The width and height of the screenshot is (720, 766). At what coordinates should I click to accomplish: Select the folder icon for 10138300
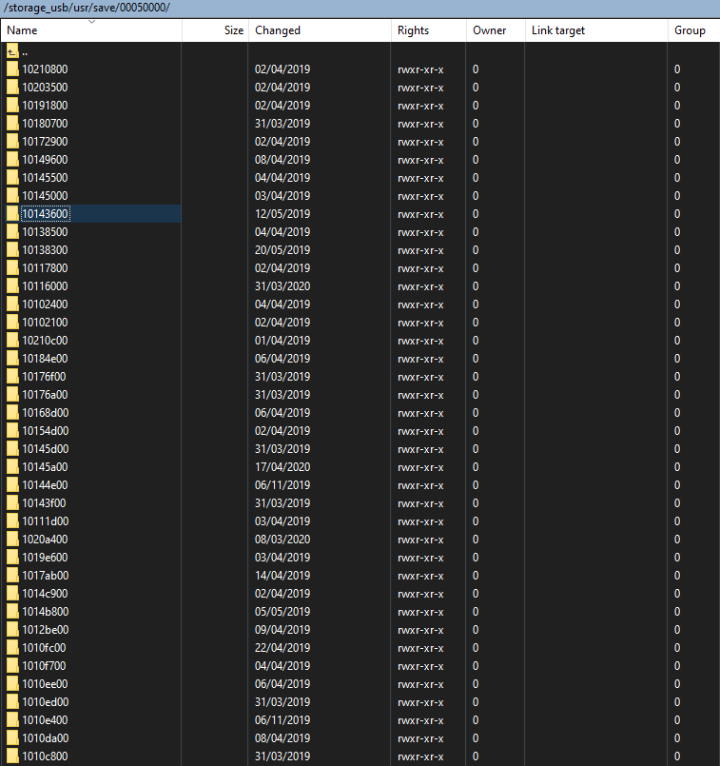[12, 250]
